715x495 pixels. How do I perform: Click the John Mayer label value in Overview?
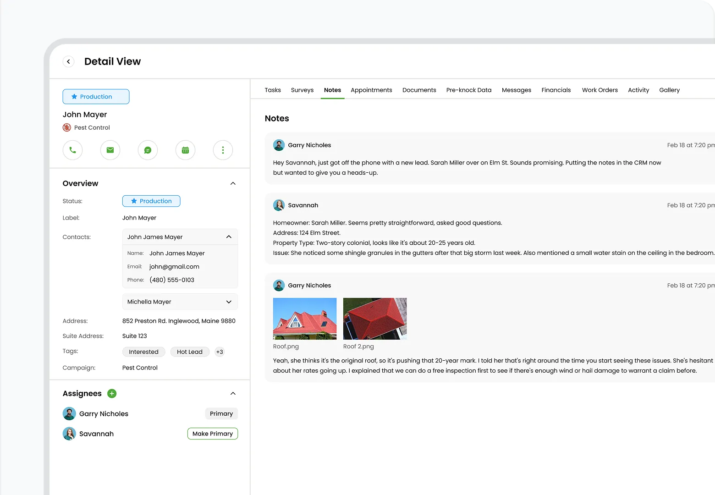click(139, 218)
